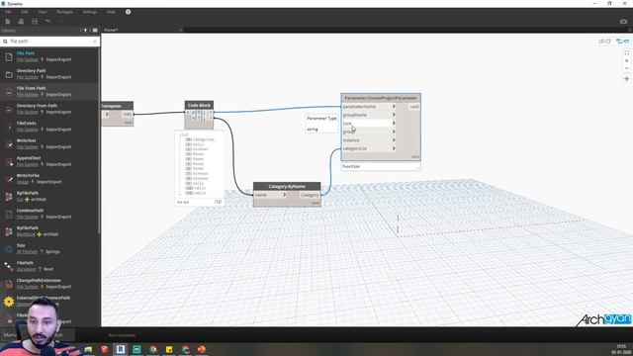Viewport: 633px width, 356px height.
Task: Click the taskbar clock and date
Action: coord(621,349)
